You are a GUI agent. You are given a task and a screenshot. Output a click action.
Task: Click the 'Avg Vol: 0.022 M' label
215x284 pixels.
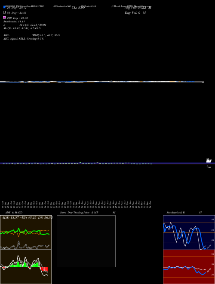click(138, 8)
